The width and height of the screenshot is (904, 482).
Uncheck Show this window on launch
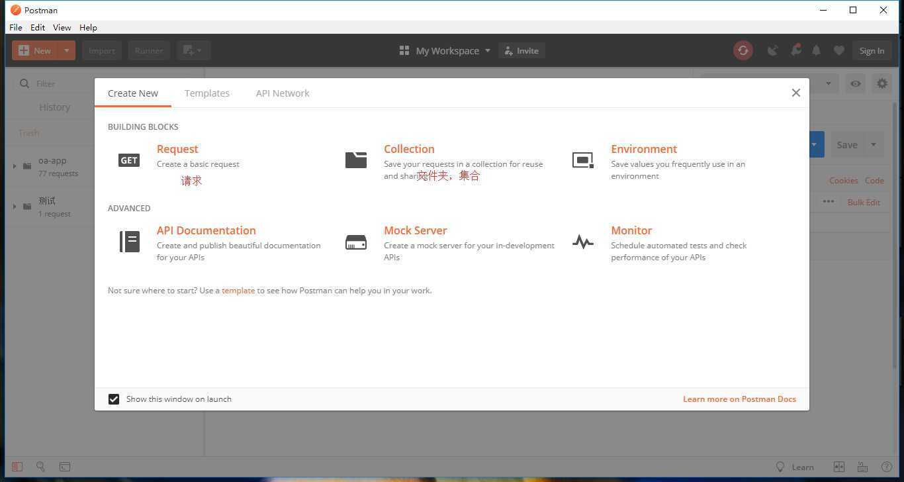pyautogui.click(x=114, y=399)
